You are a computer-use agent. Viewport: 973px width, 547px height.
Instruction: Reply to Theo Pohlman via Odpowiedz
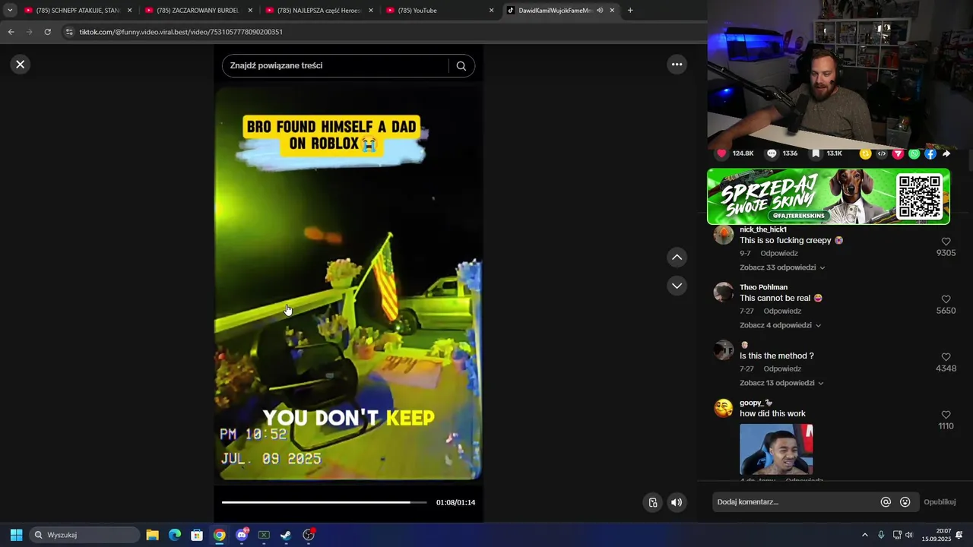click(x=782, y=311)
